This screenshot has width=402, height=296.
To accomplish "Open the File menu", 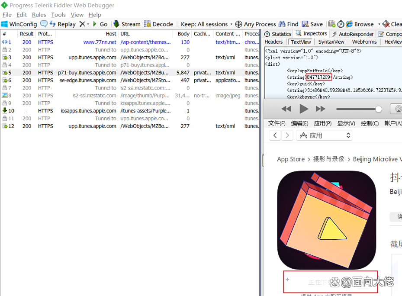I will pyautogui.click(x=7, y=15).
